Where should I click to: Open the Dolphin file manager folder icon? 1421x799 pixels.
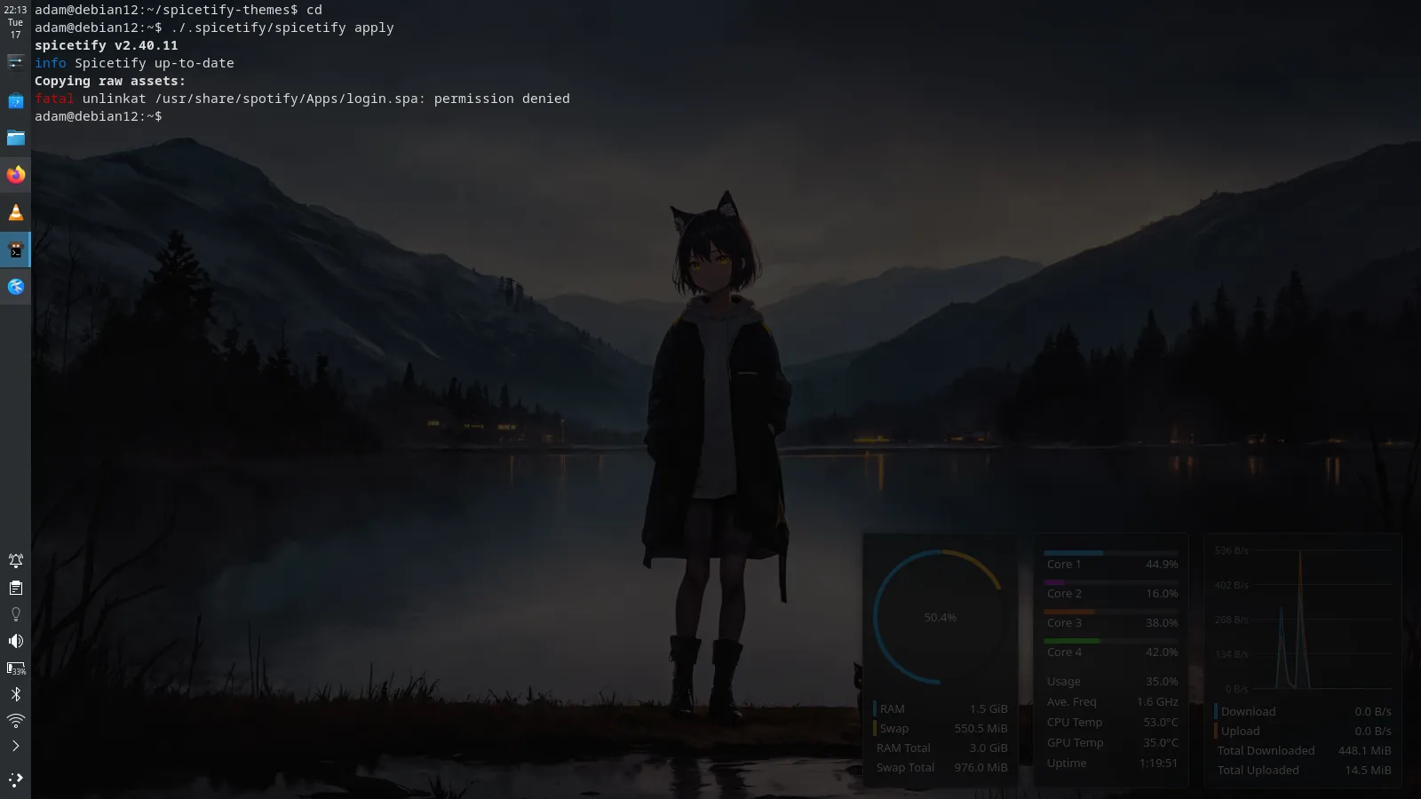point(15,138)
